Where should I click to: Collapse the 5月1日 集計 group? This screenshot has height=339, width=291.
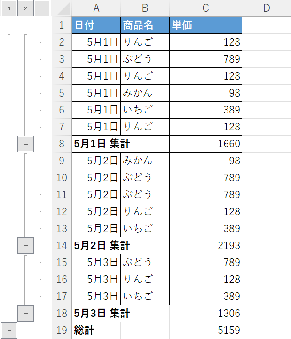tap(25, 144)
